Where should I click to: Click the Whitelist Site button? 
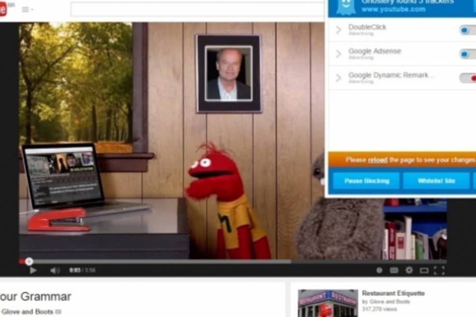coord(436,181)
